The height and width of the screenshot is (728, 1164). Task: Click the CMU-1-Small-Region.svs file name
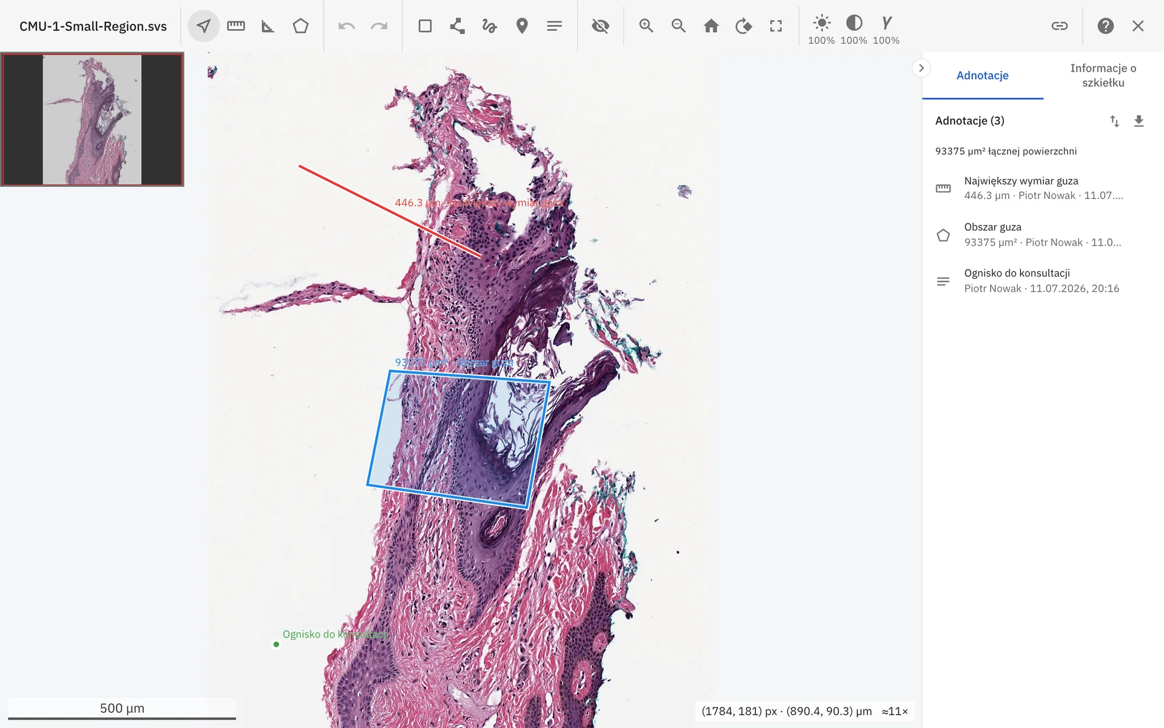93,26
